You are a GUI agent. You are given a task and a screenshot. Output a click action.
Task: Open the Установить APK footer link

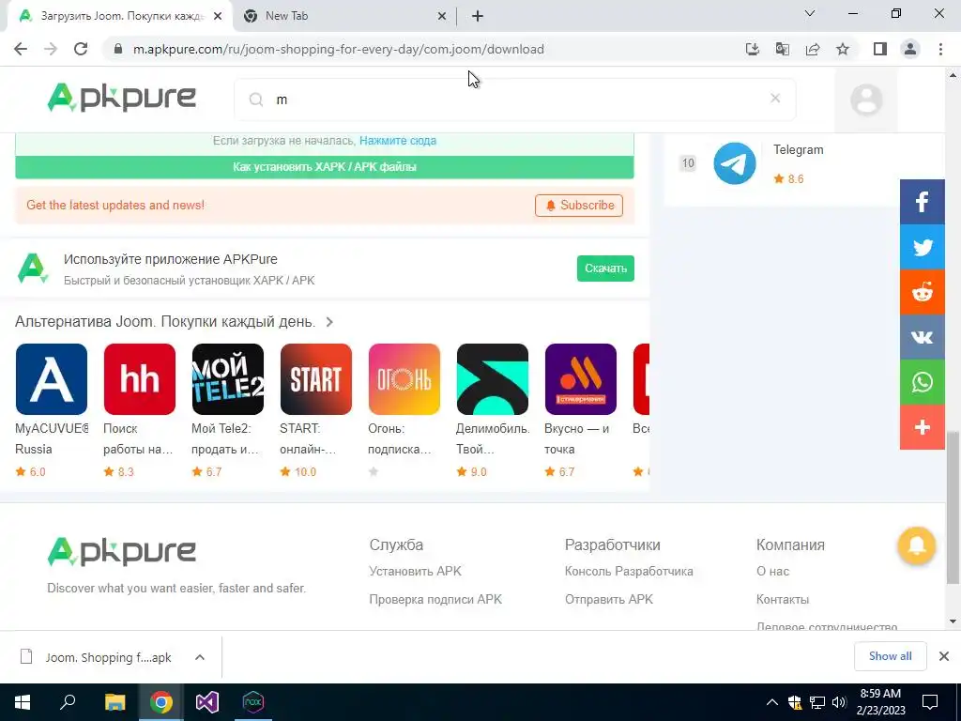(x=416, y=571)
